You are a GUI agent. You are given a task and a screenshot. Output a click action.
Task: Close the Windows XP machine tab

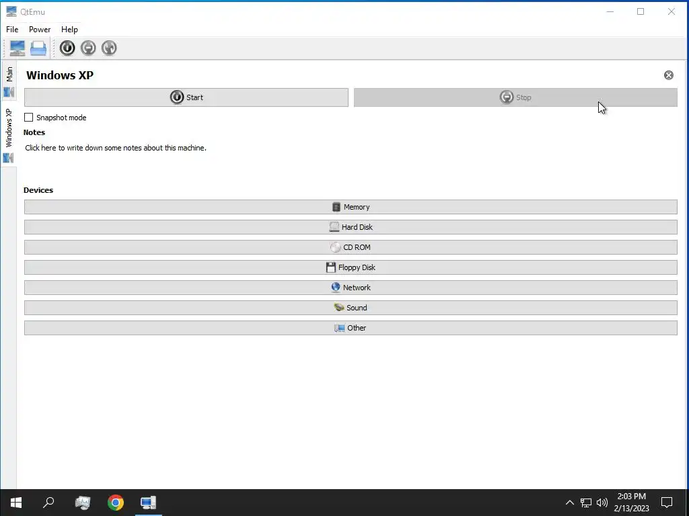pyautogui.click(x=668, y=75)
